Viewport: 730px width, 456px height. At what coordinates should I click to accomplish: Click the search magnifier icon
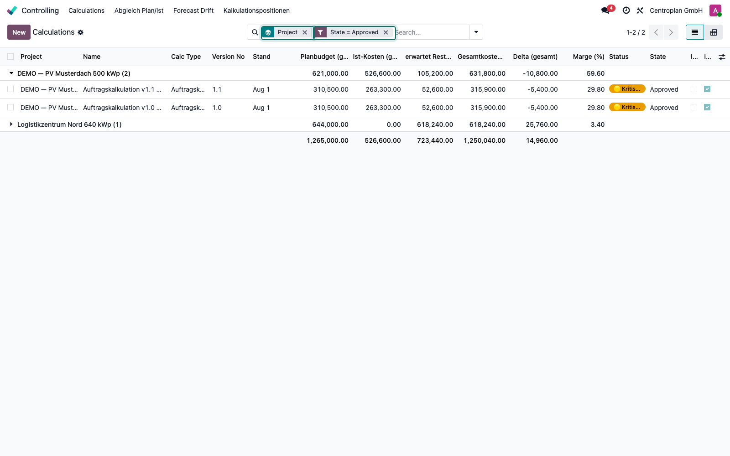pos(255,32)
